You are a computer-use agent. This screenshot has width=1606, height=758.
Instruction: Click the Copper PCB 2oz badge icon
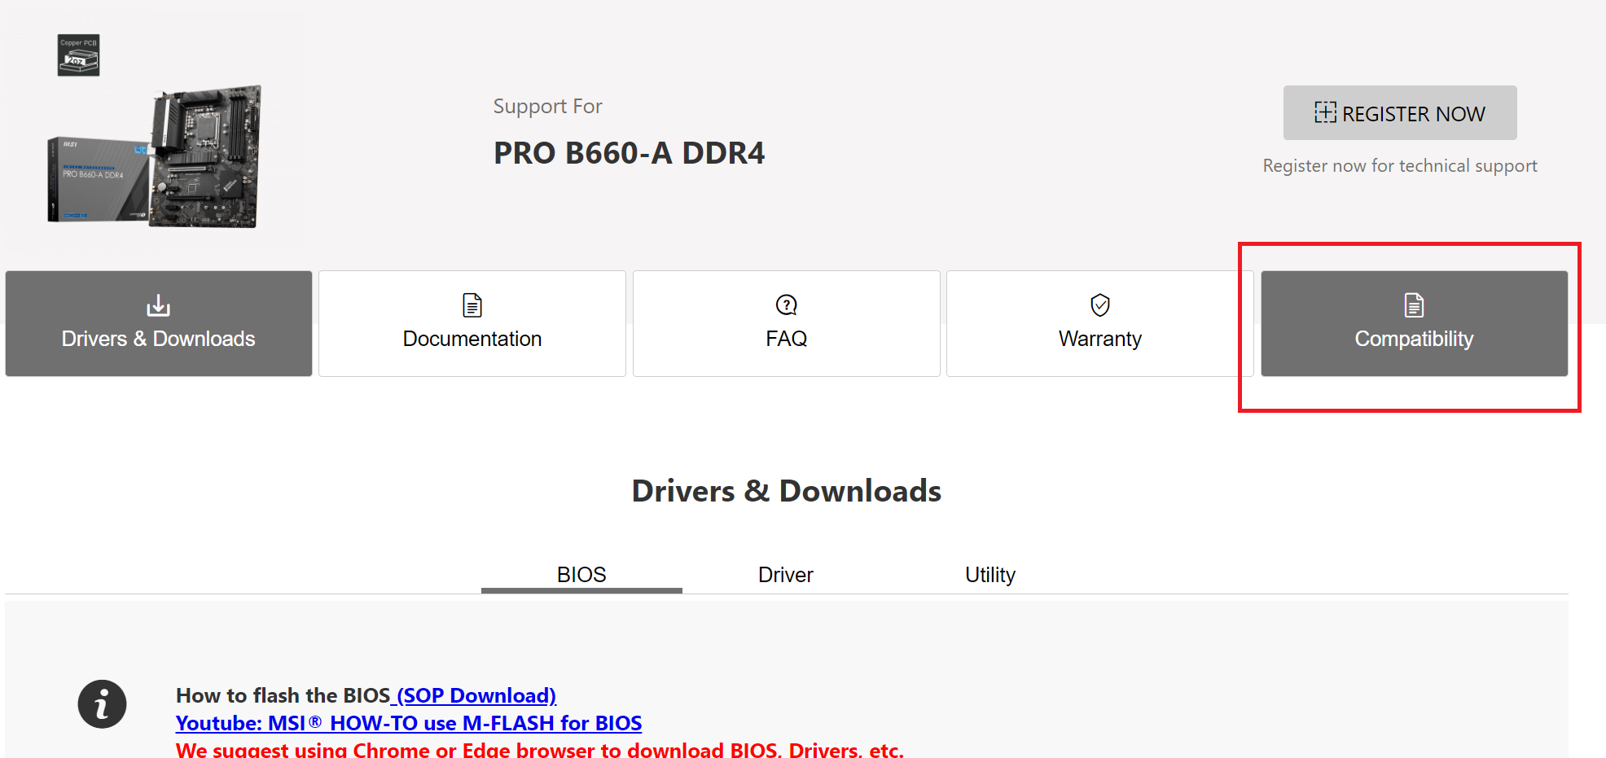pyautogui.click(x=78, y=55)
